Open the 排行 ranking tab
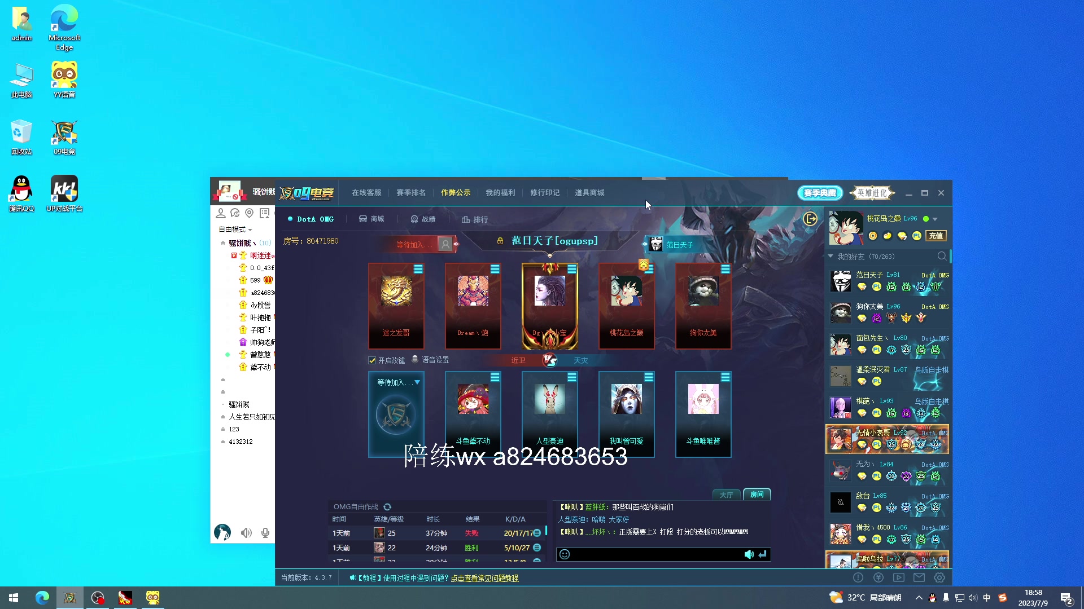This screenshot has height=609, width=1084. coord(475,219)
